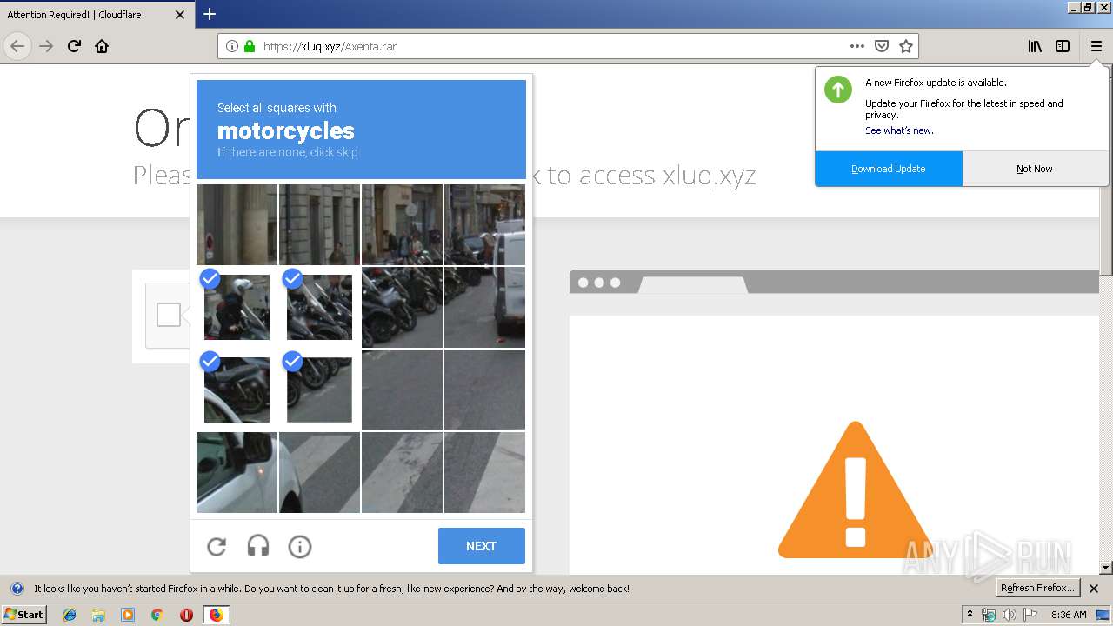Show hidden system tray icons

coord(970,615)
